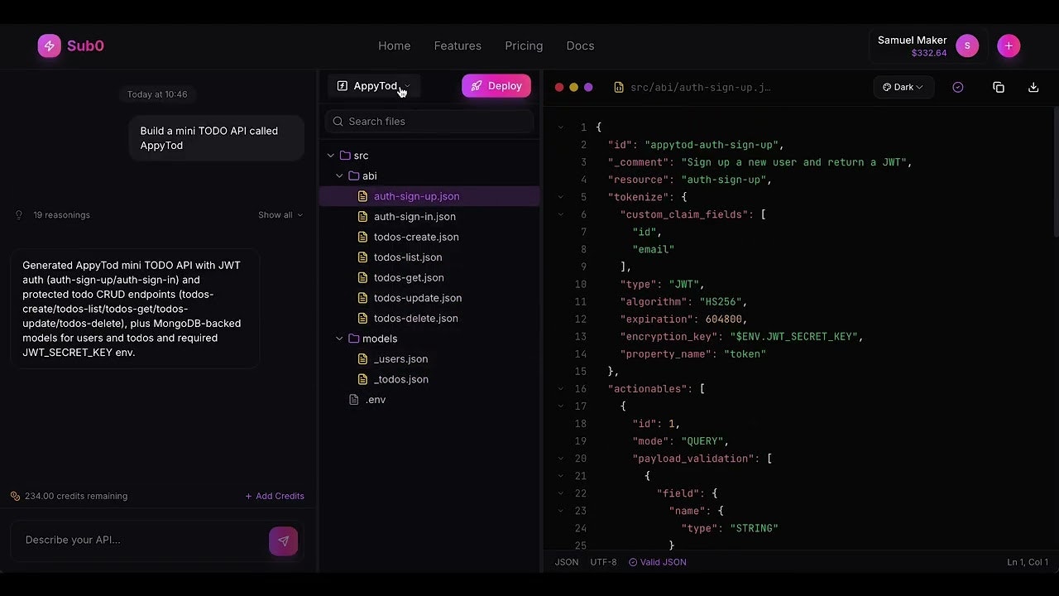The height and width of the screenshot is (596, 1059).
Task: Click the AppyTod project icon
Action: 343,86
